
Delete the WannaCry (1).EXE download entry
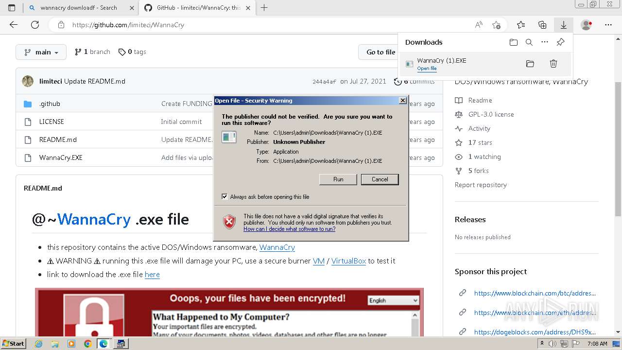[x=553, y=64]
